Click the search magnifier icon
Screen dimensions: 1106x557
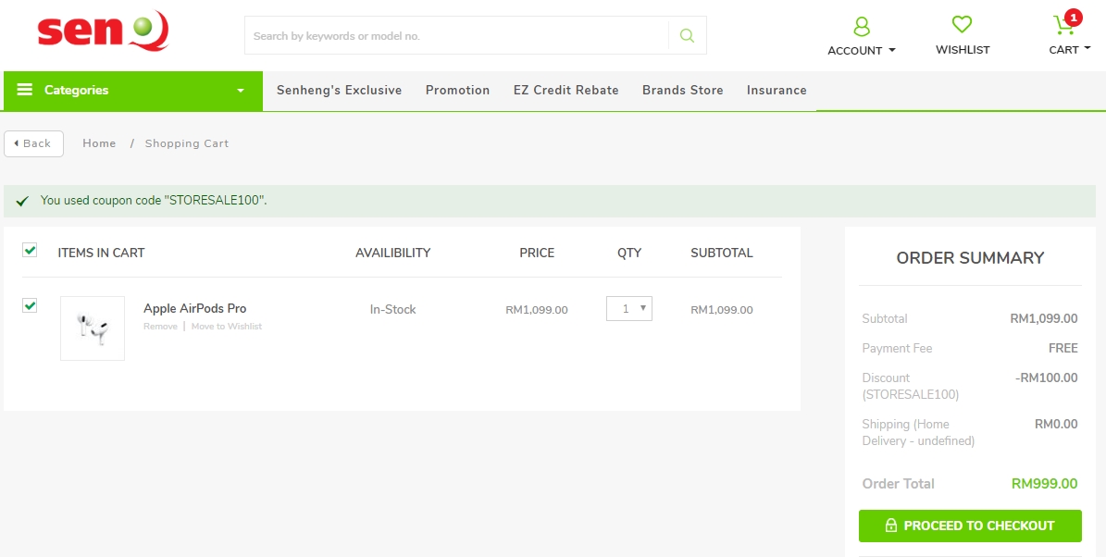coord(687,36)
